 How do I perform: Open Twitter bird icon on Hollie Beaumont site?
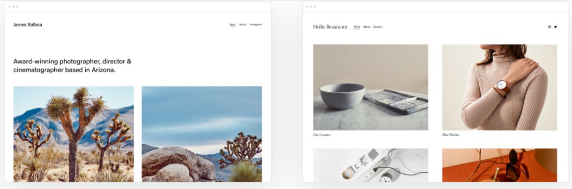pos(556,27)
